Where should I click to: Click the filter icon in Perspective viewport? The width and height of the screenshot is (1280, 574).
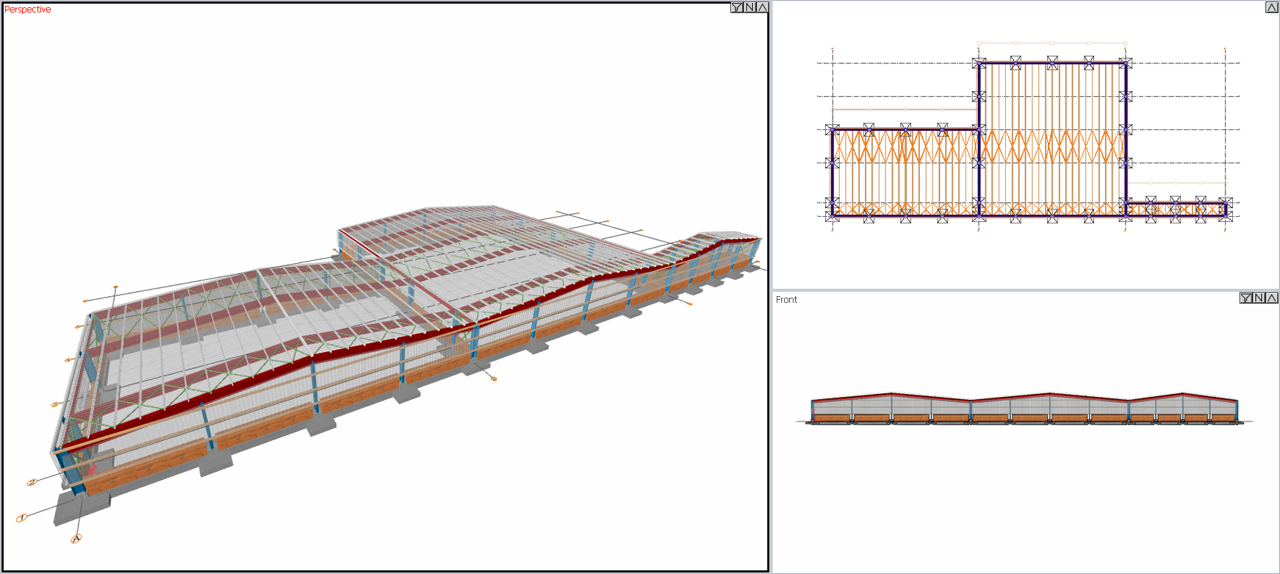coord(737,7)
